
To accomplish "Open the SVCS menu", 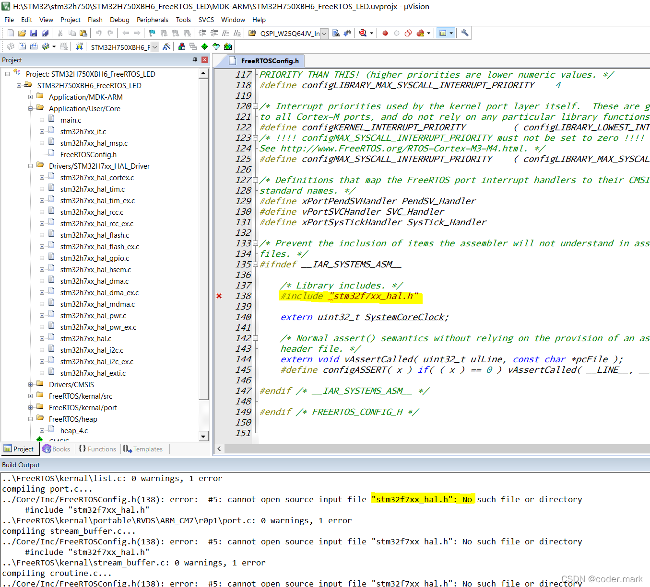I will (x=206, y=20).
